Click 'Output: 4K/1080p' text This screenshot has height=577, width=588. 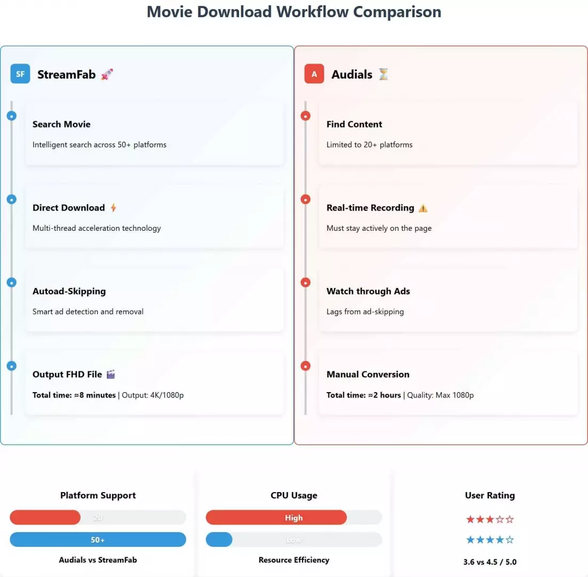(x=153, y=395)
